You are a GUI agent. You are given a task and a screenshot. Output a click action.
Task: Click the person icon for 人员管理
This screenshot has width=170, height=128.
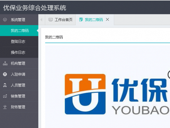[5, 85]
